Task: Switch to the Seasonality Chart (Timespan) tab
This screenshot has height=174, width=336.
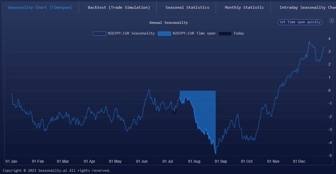Action: point(40,7)
